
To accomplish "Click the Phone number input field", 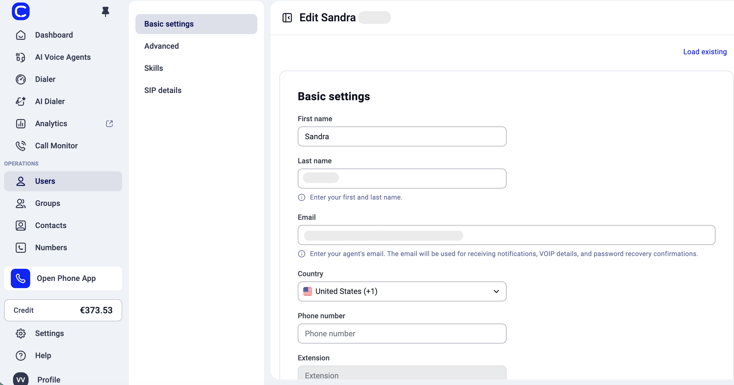I will click(402, 334).
